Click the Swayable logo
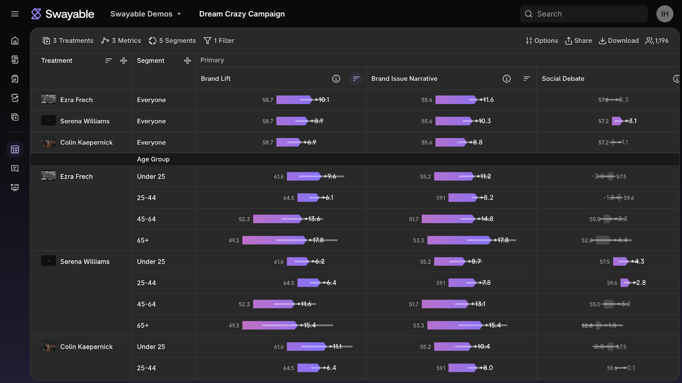This screenshot has width=682, height=383. coord(63,14)
